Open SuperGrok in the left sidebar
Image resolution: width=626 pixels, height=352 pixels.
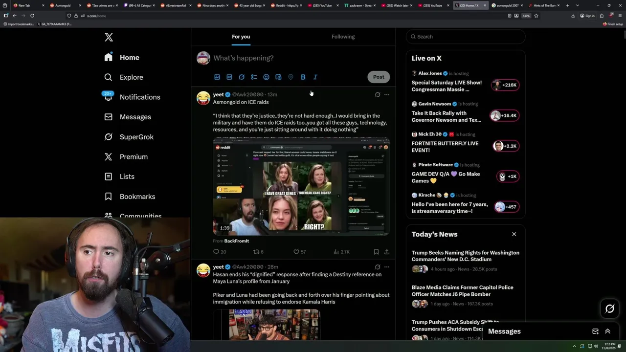click(129, 137)
